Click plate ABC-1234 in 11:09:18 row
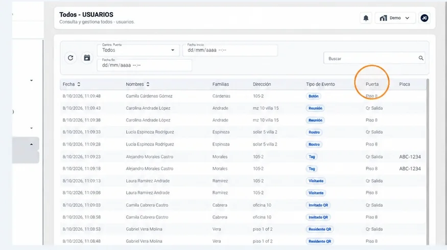The height and width of the screenshot is (250, 447). (410, 168)
